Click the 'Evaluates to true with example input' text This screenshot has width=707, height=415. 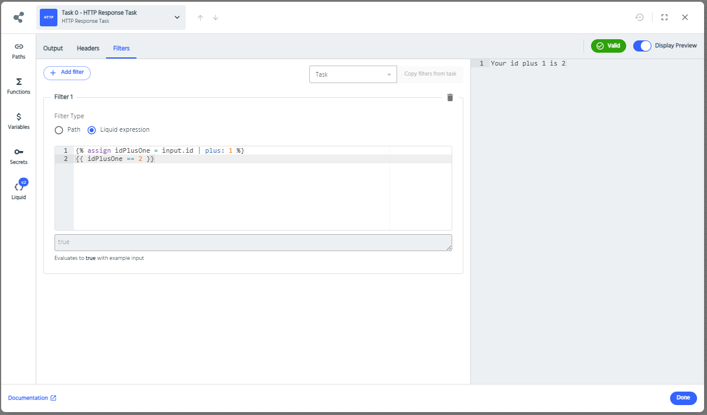pyautogui.click(x=99, y=258)
